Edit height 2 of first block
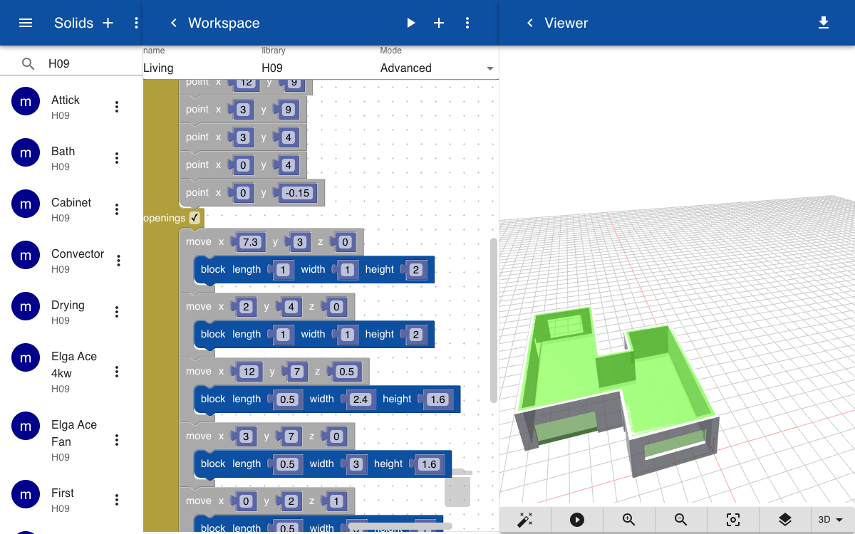855x534 pixels. (x=416, y=270)
